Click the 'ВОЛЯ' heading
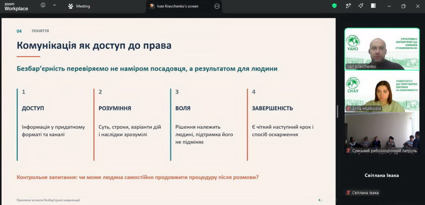 click(x=183, y=108)
